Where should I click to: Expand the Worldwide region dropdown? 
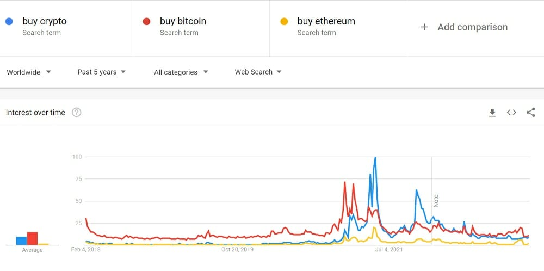click(29, 72)
